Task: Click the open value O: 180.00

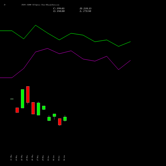Action: pyautogui.click(x=59, y=11)
